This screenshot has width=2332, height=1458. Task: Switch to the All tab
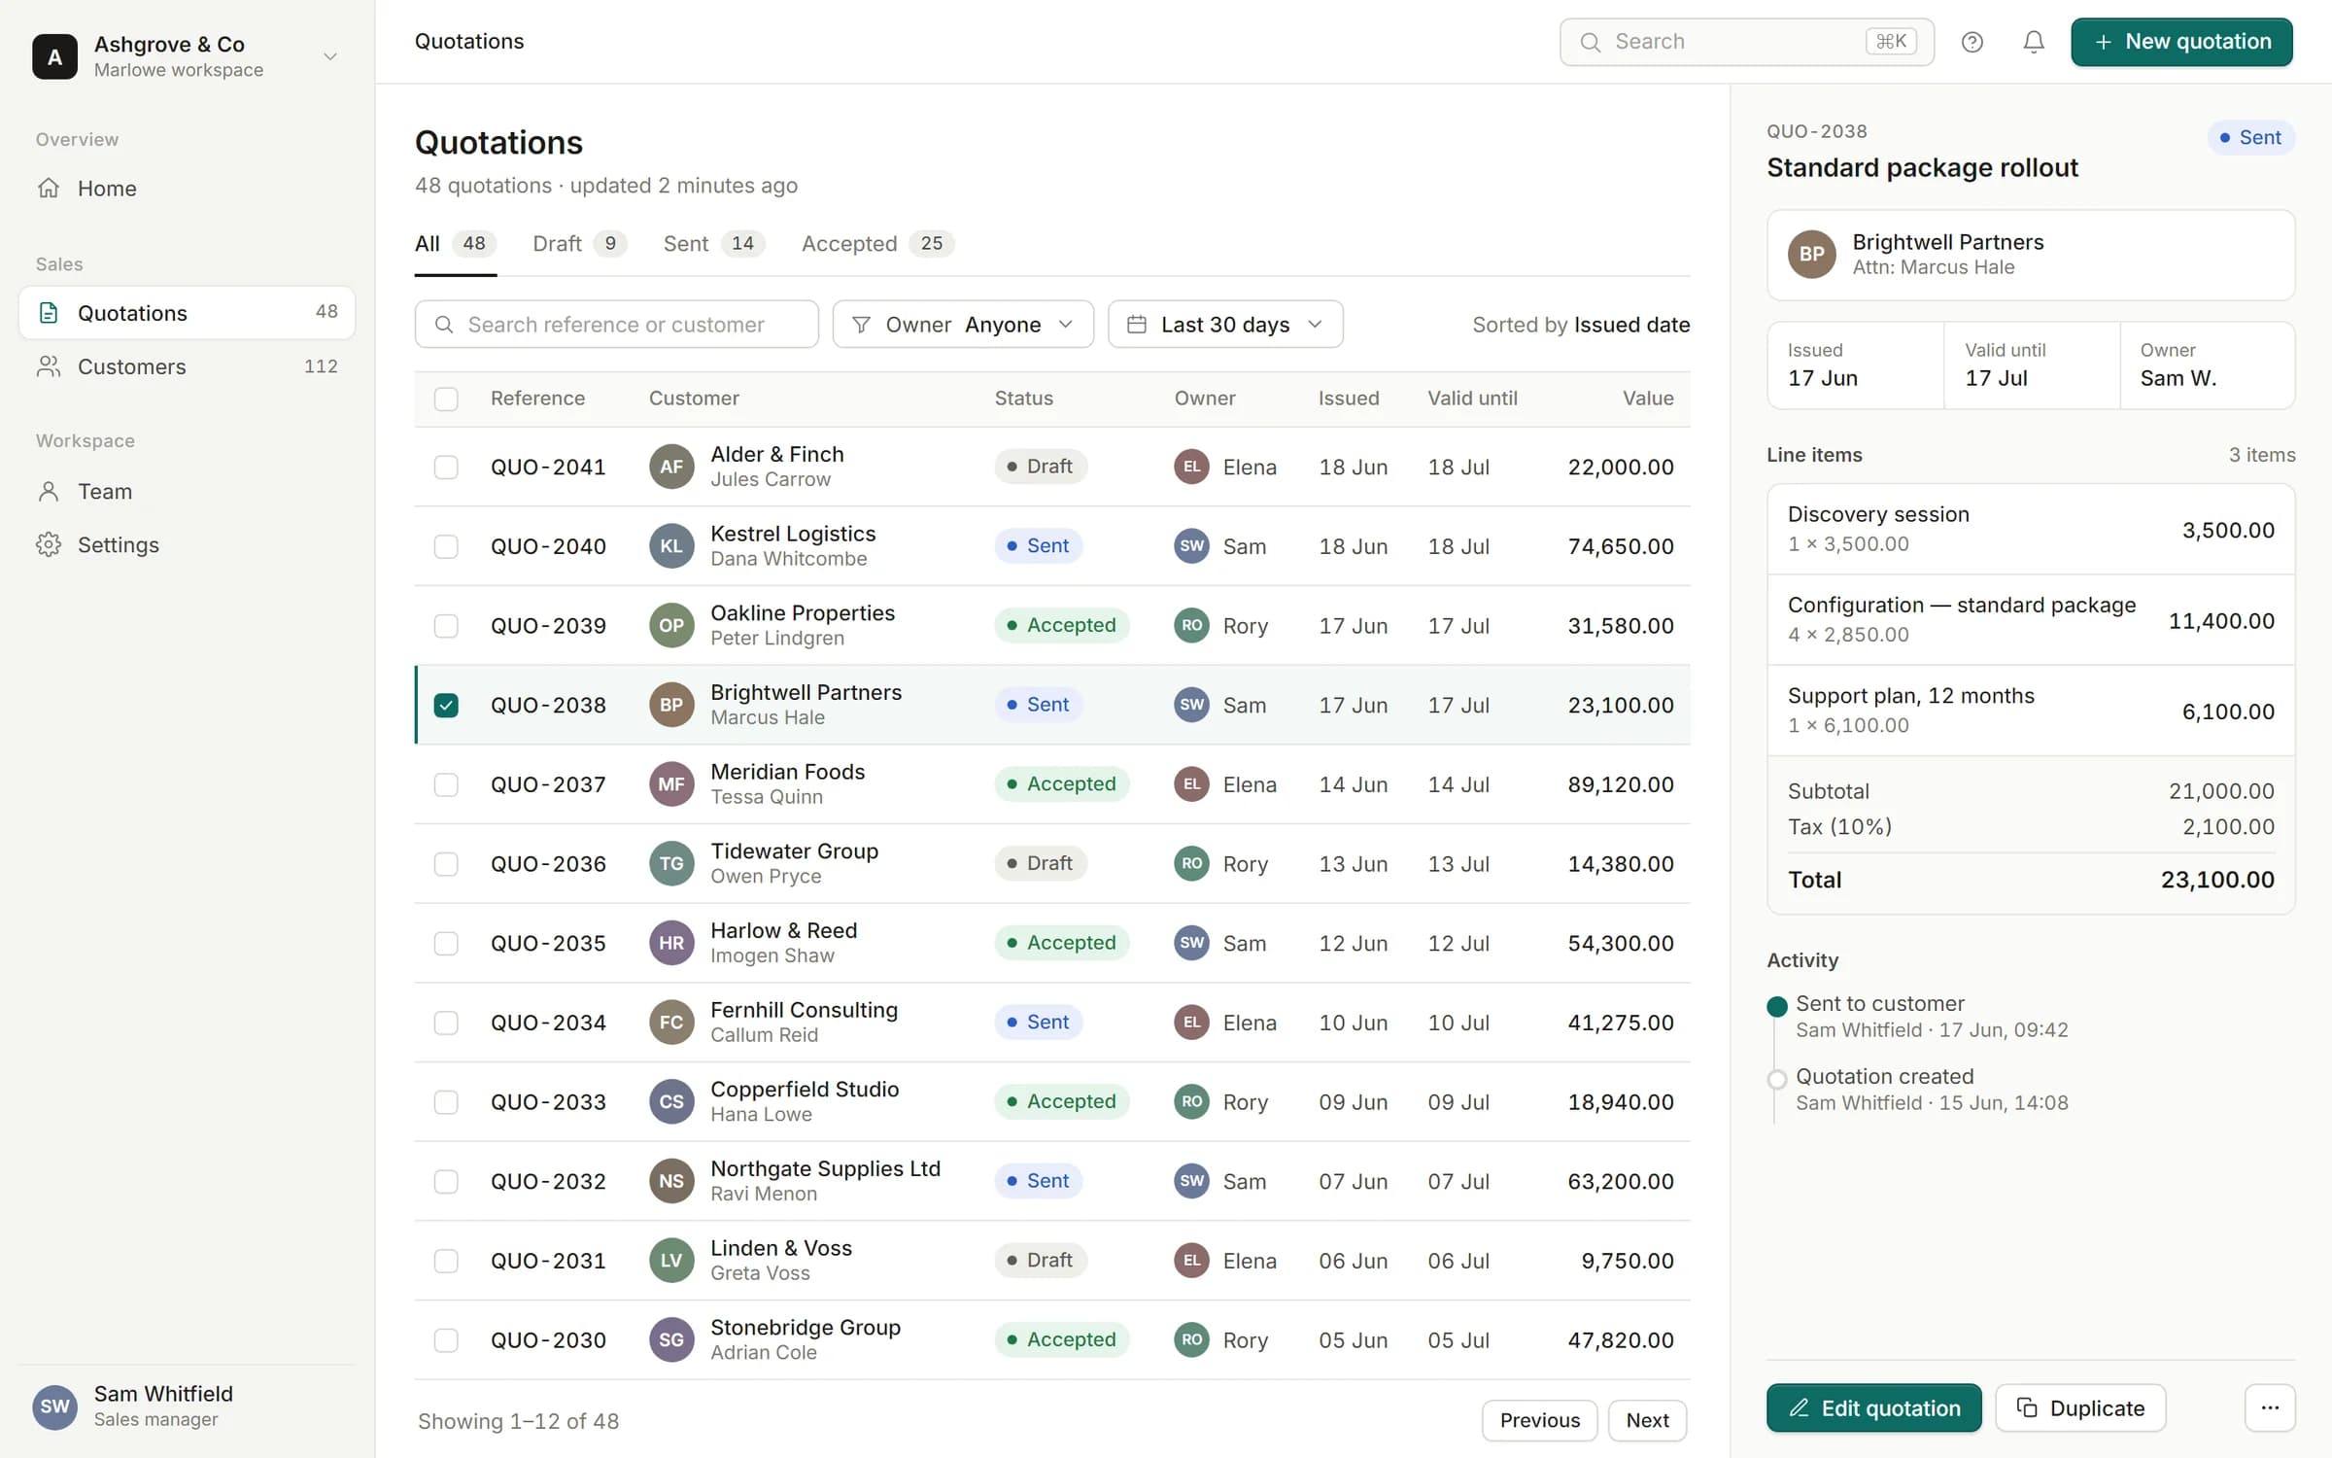point(456,244)
